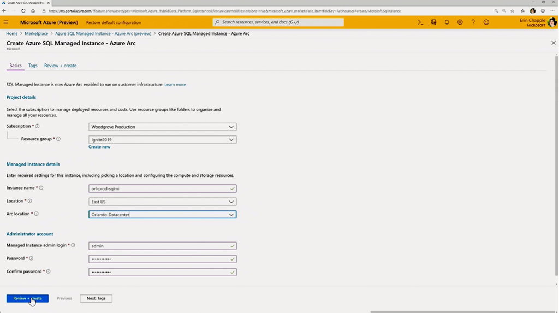This screenshot has width=559, height=313.
Task: Open the Help question mark icon
Action: pyautogui.click(x=473, y=22)
